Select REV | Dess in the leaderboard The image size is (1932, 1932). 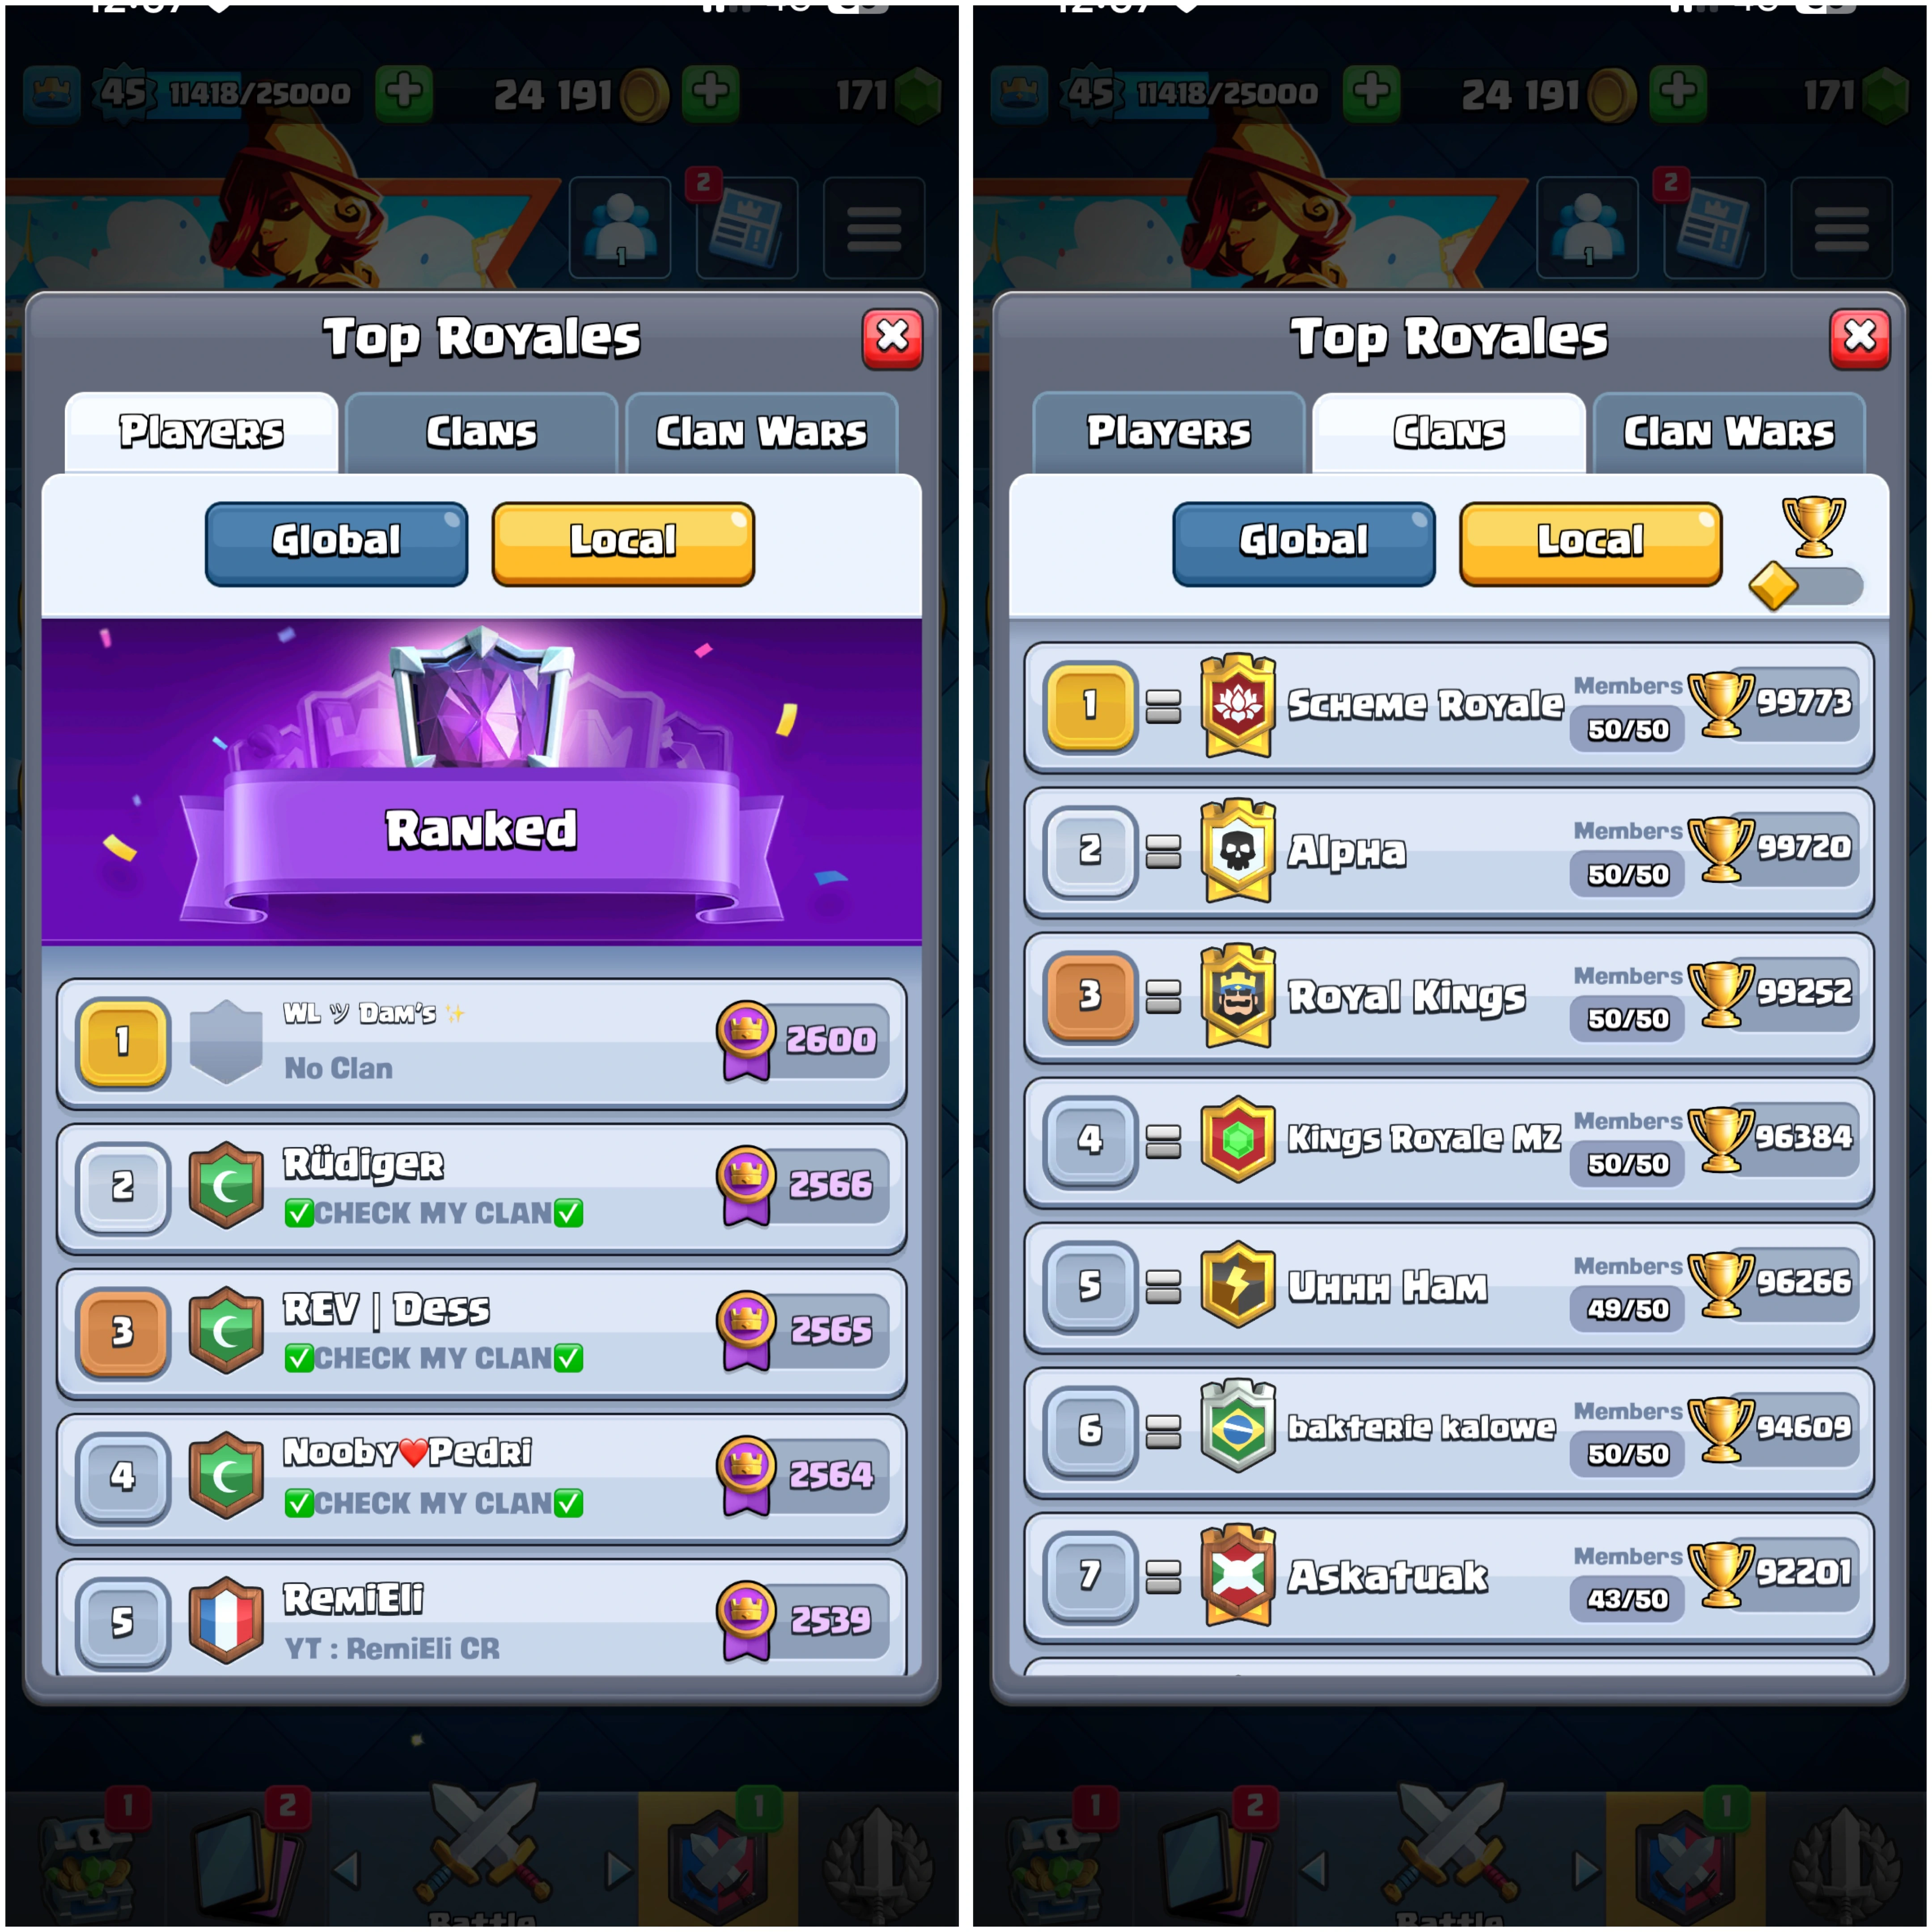coord(481,1332)
